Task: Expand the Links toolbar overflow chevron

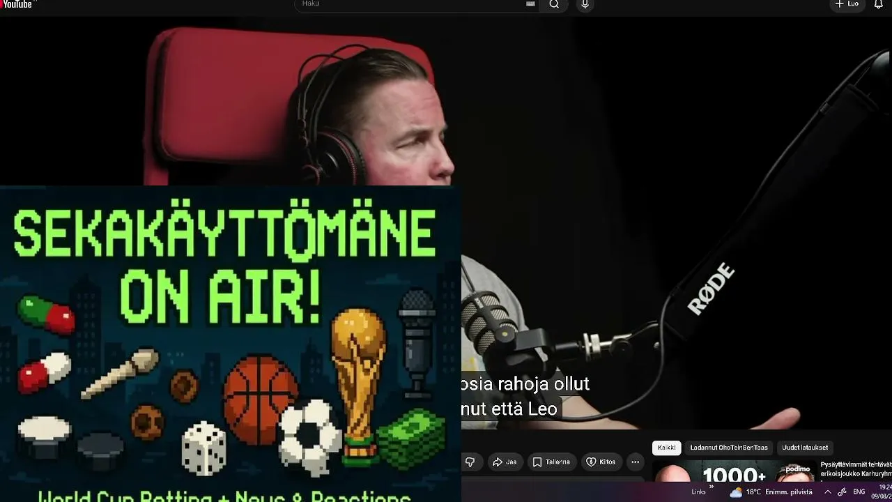Action: tap(712, 487)
